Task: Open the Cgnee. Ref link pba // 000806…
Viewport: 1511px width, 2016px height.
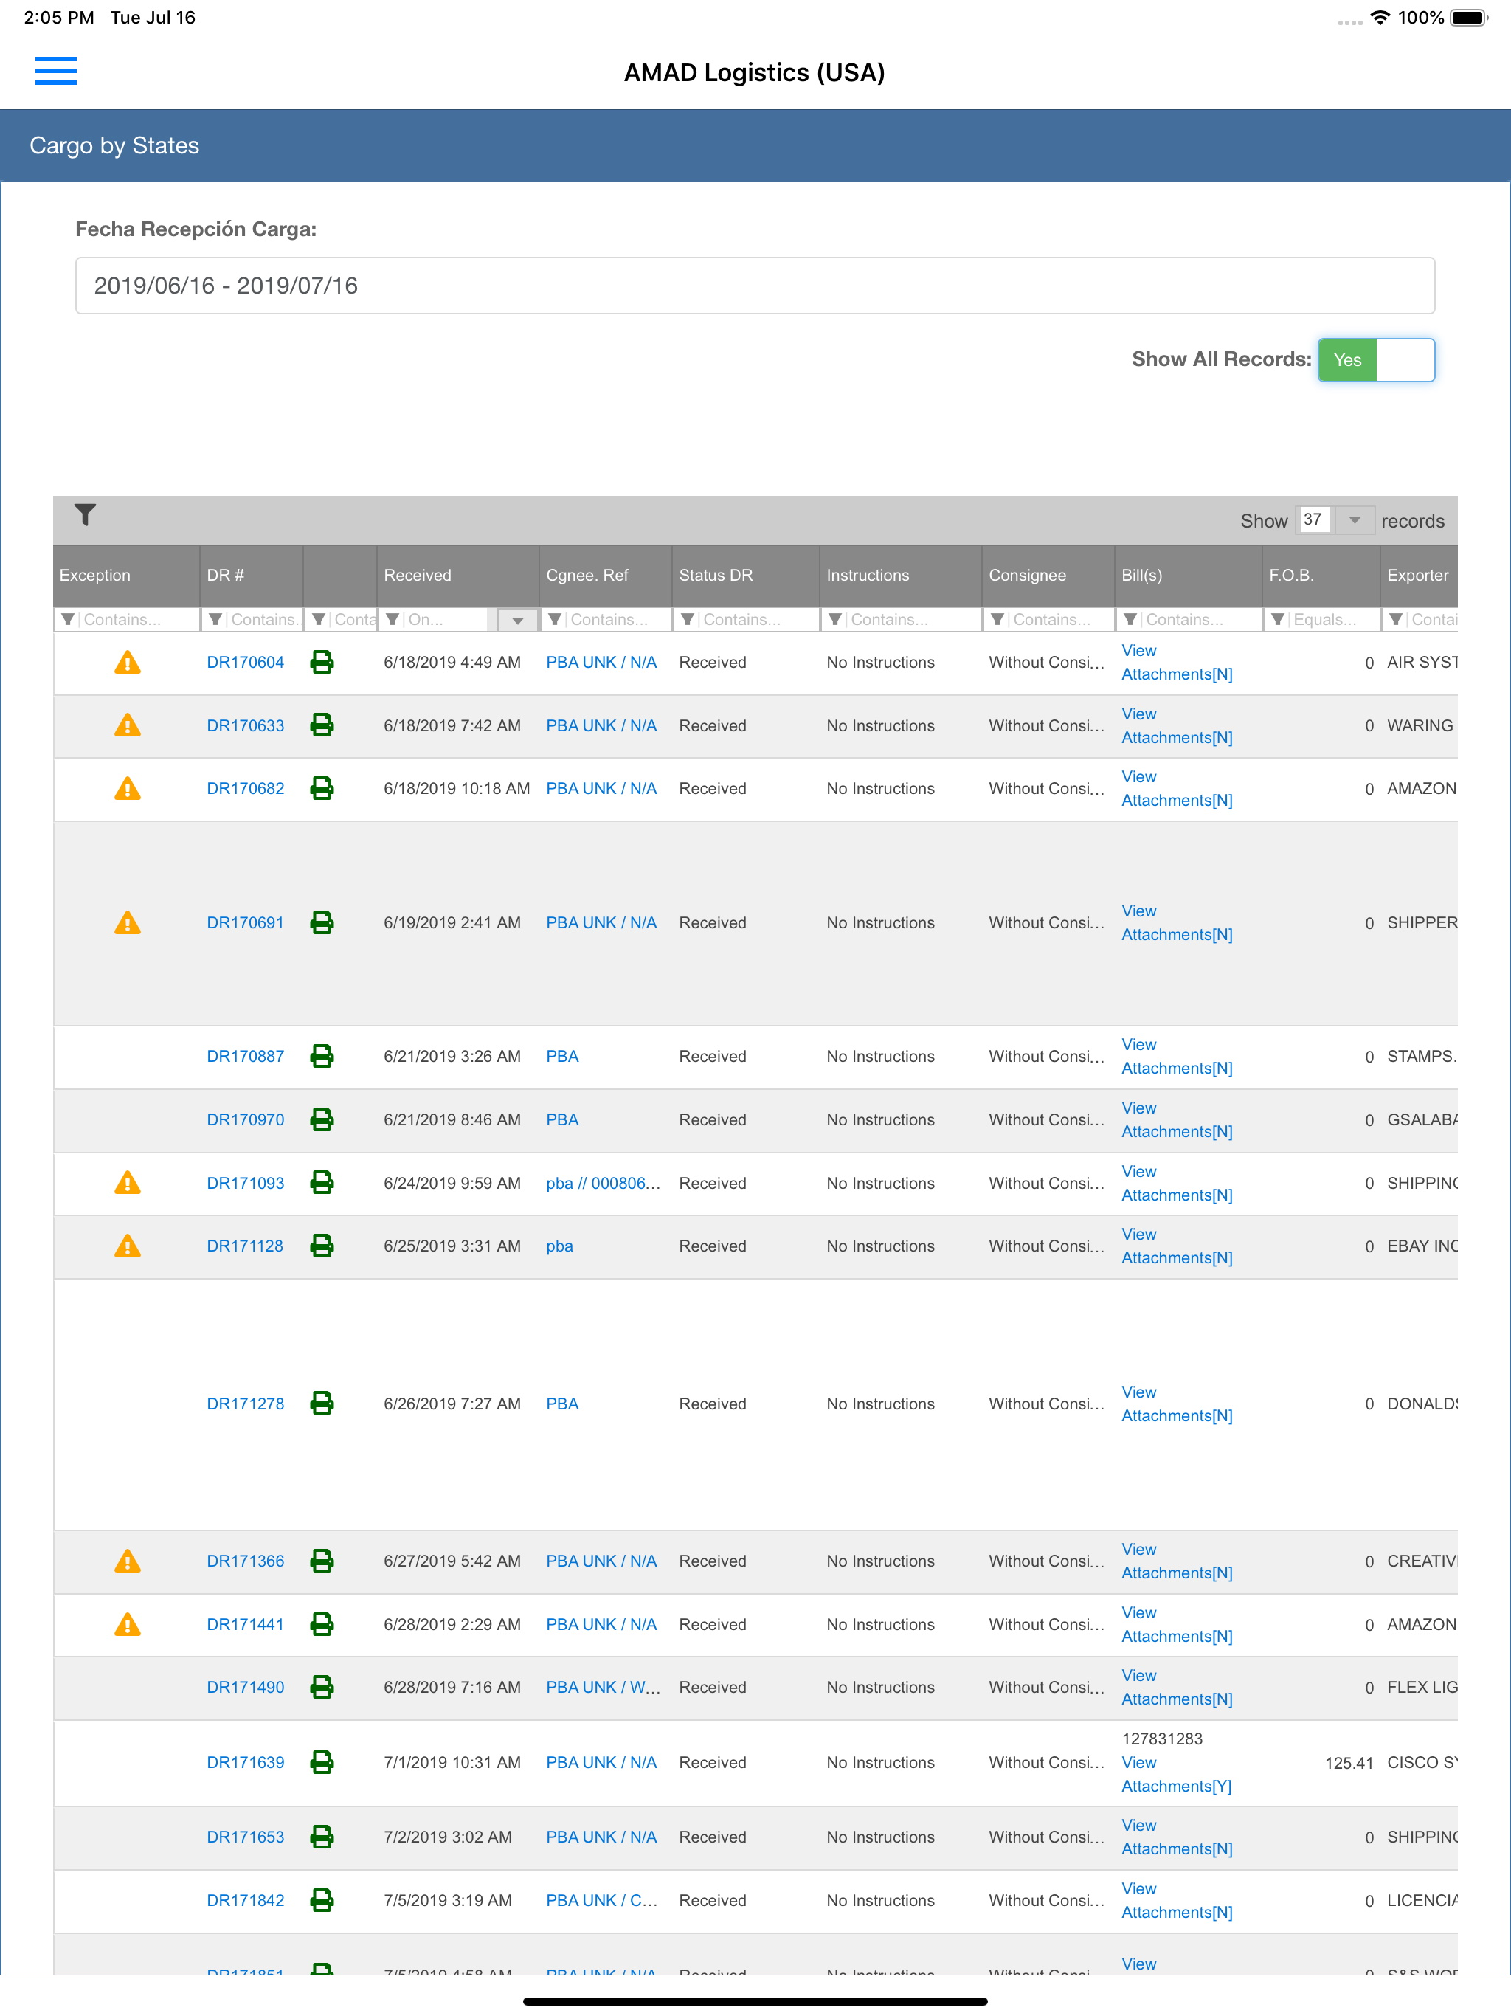Action: [602, 1183]
